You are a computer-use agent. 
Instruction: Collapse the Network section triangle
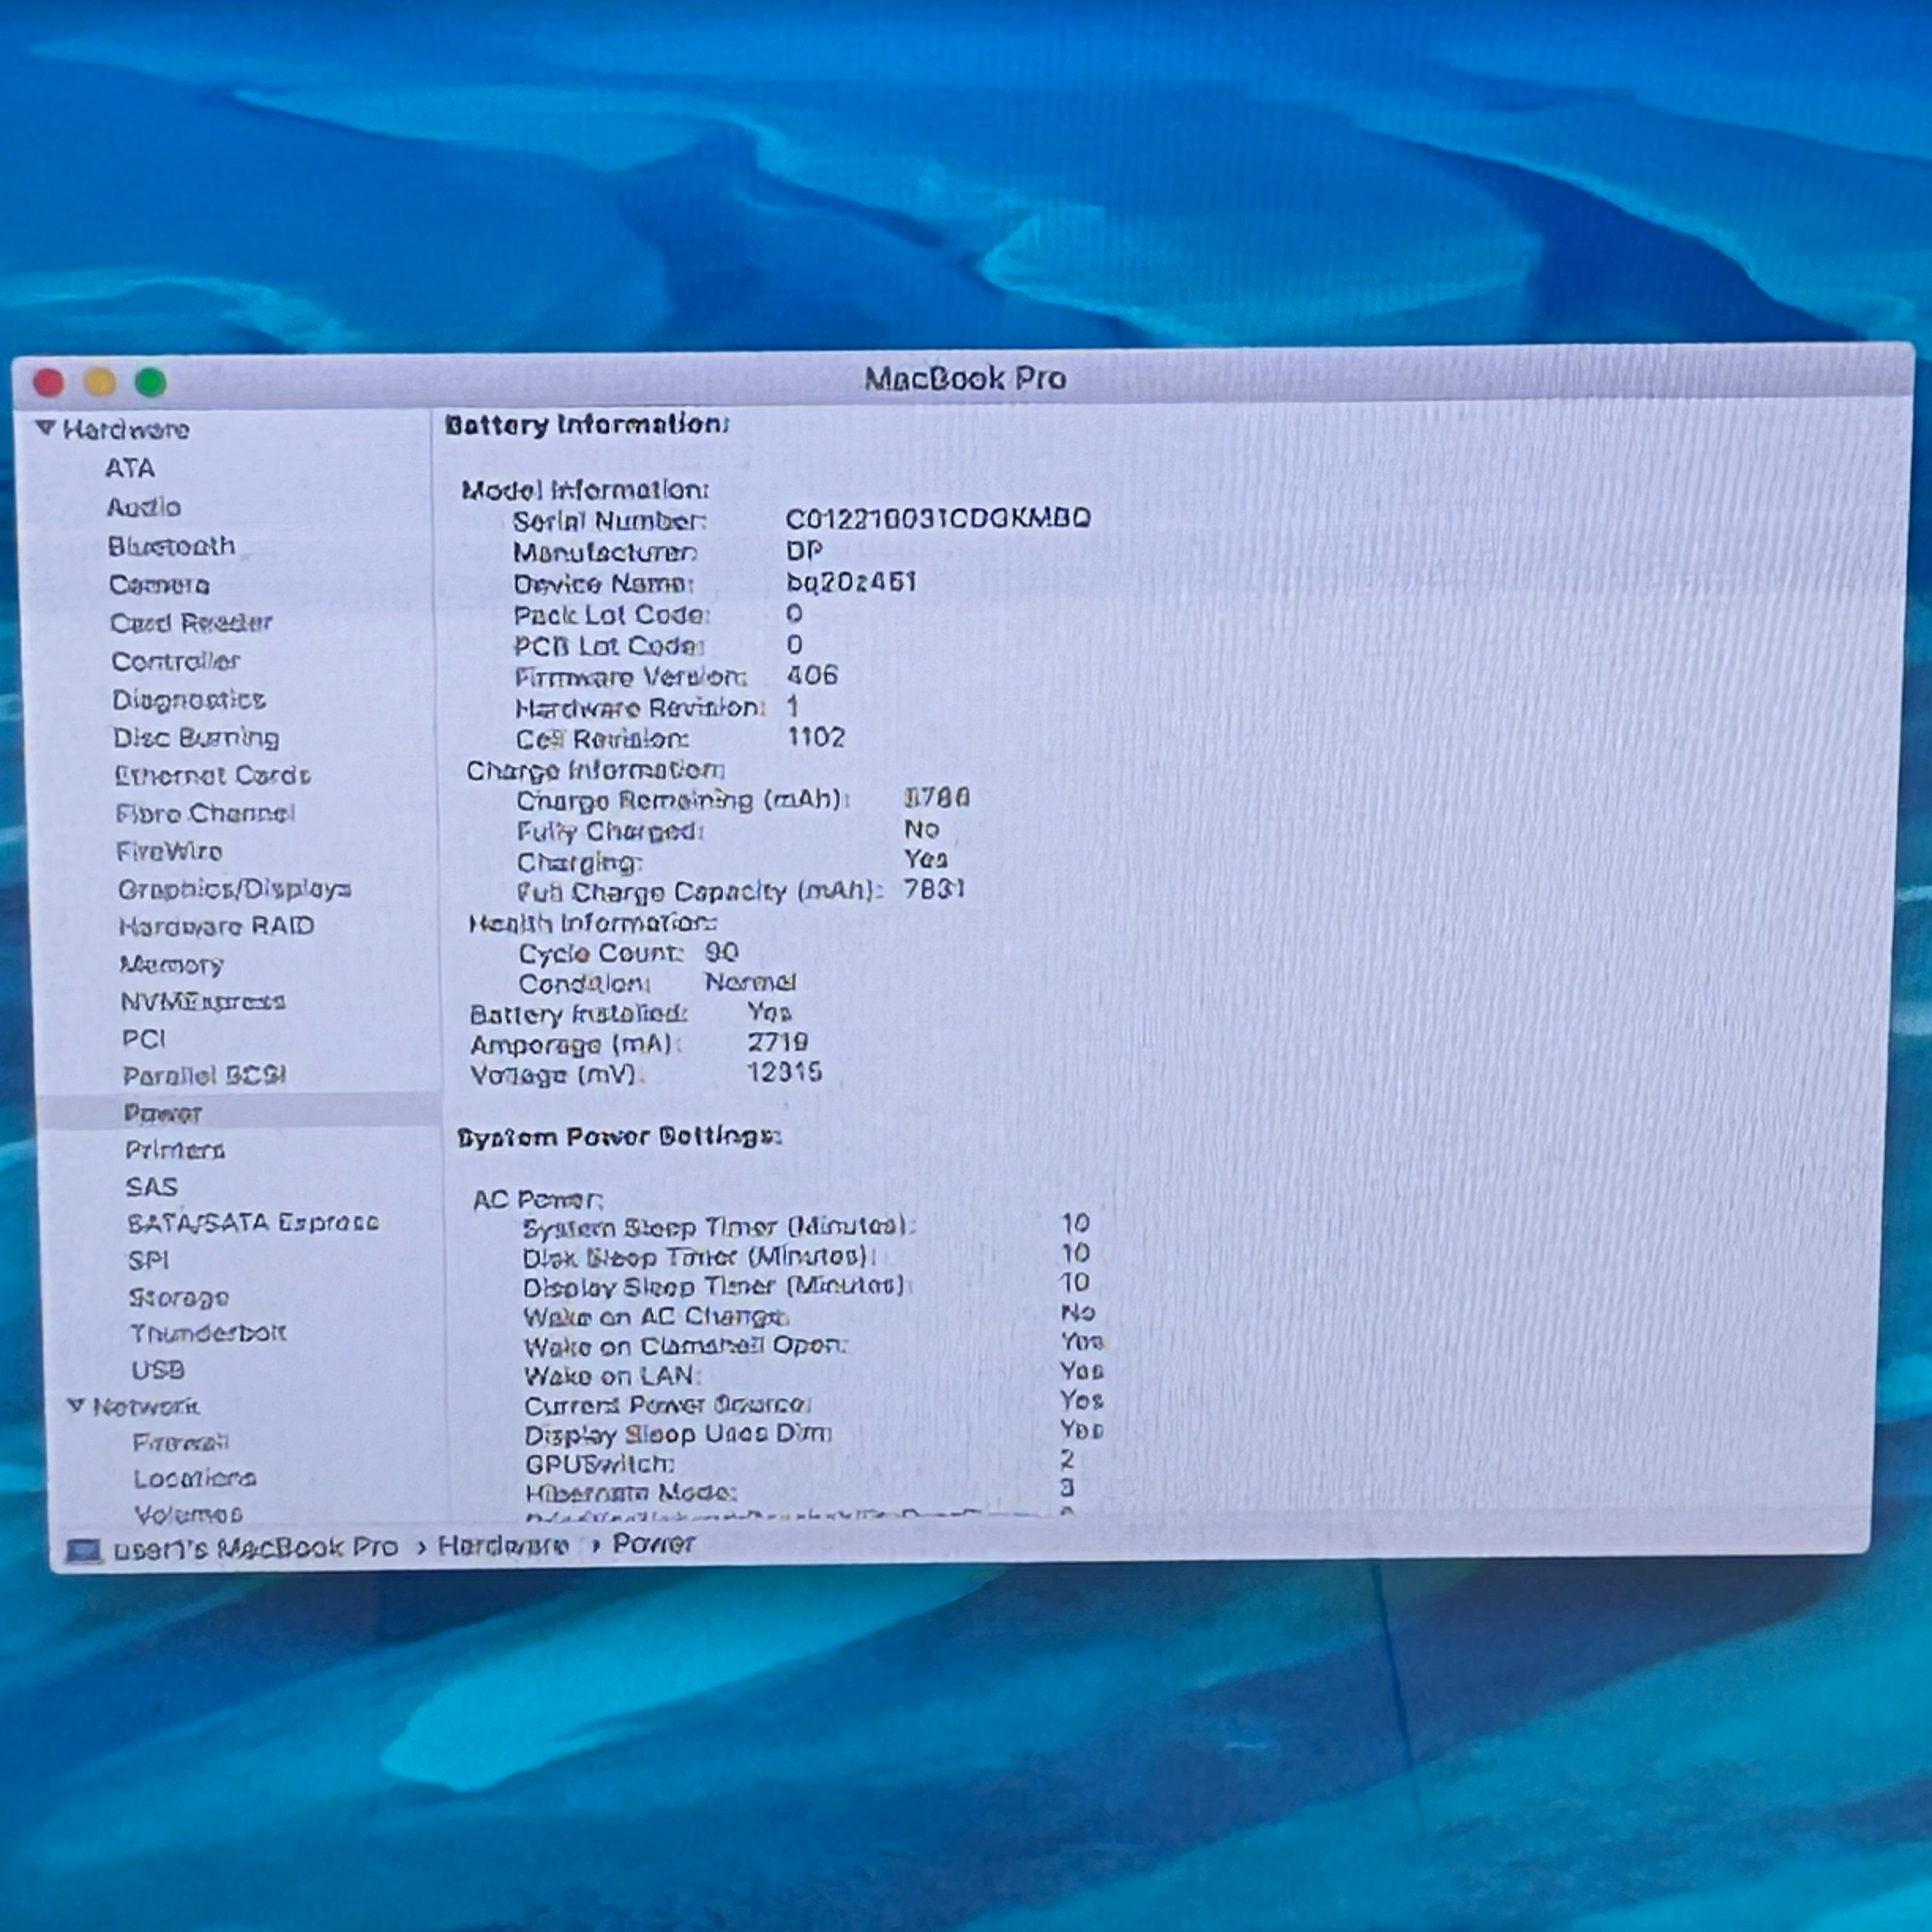click(76, 1405)
